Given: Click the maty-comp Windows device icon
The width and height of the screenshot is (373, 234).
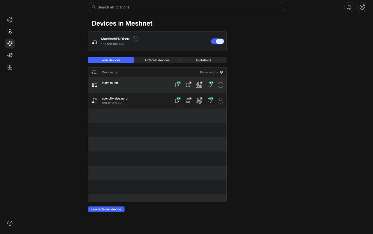Looking at the screenshot, I should (x=94, y=85).
